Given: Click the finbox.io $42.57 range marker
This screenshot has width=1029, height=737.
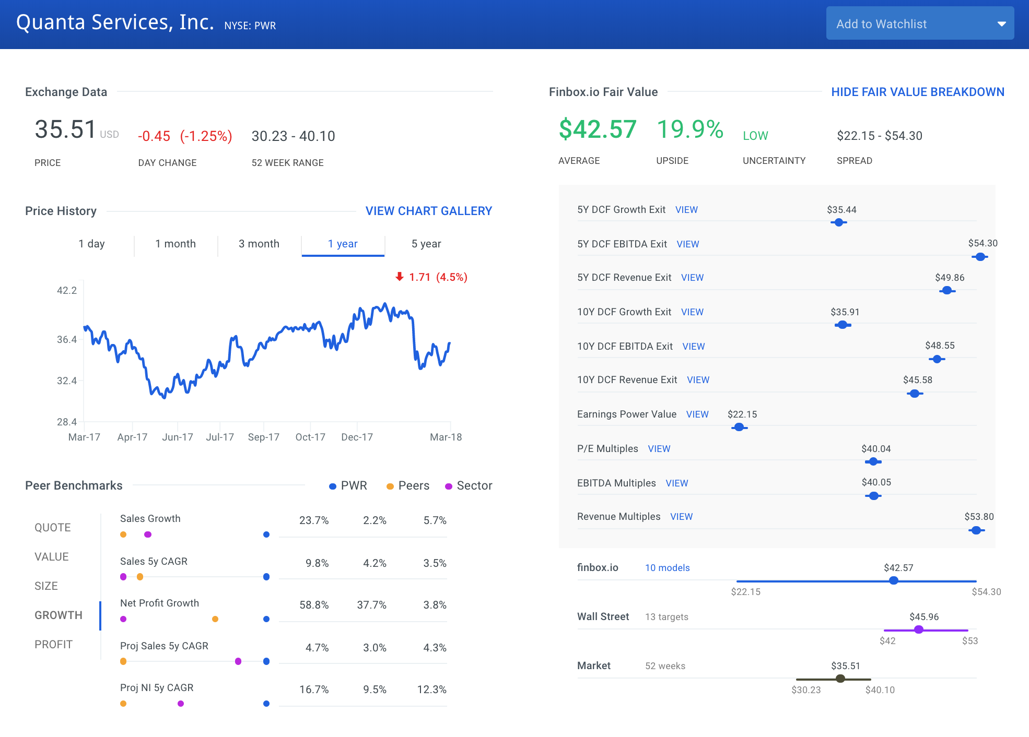Looking at the screenshot, I should (x=894, y=580).
